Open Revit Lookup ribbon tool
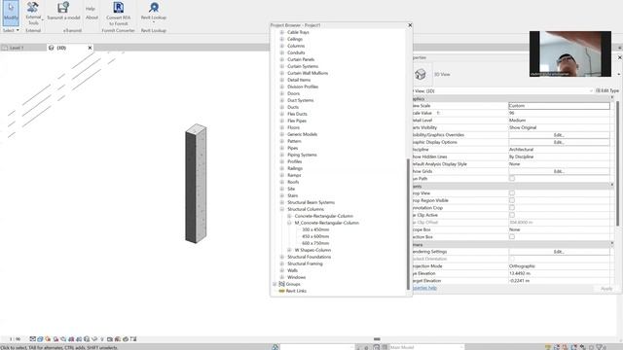The width and height of the screenshot is (623, 350). pyautogui.click(x=154, y=10)
